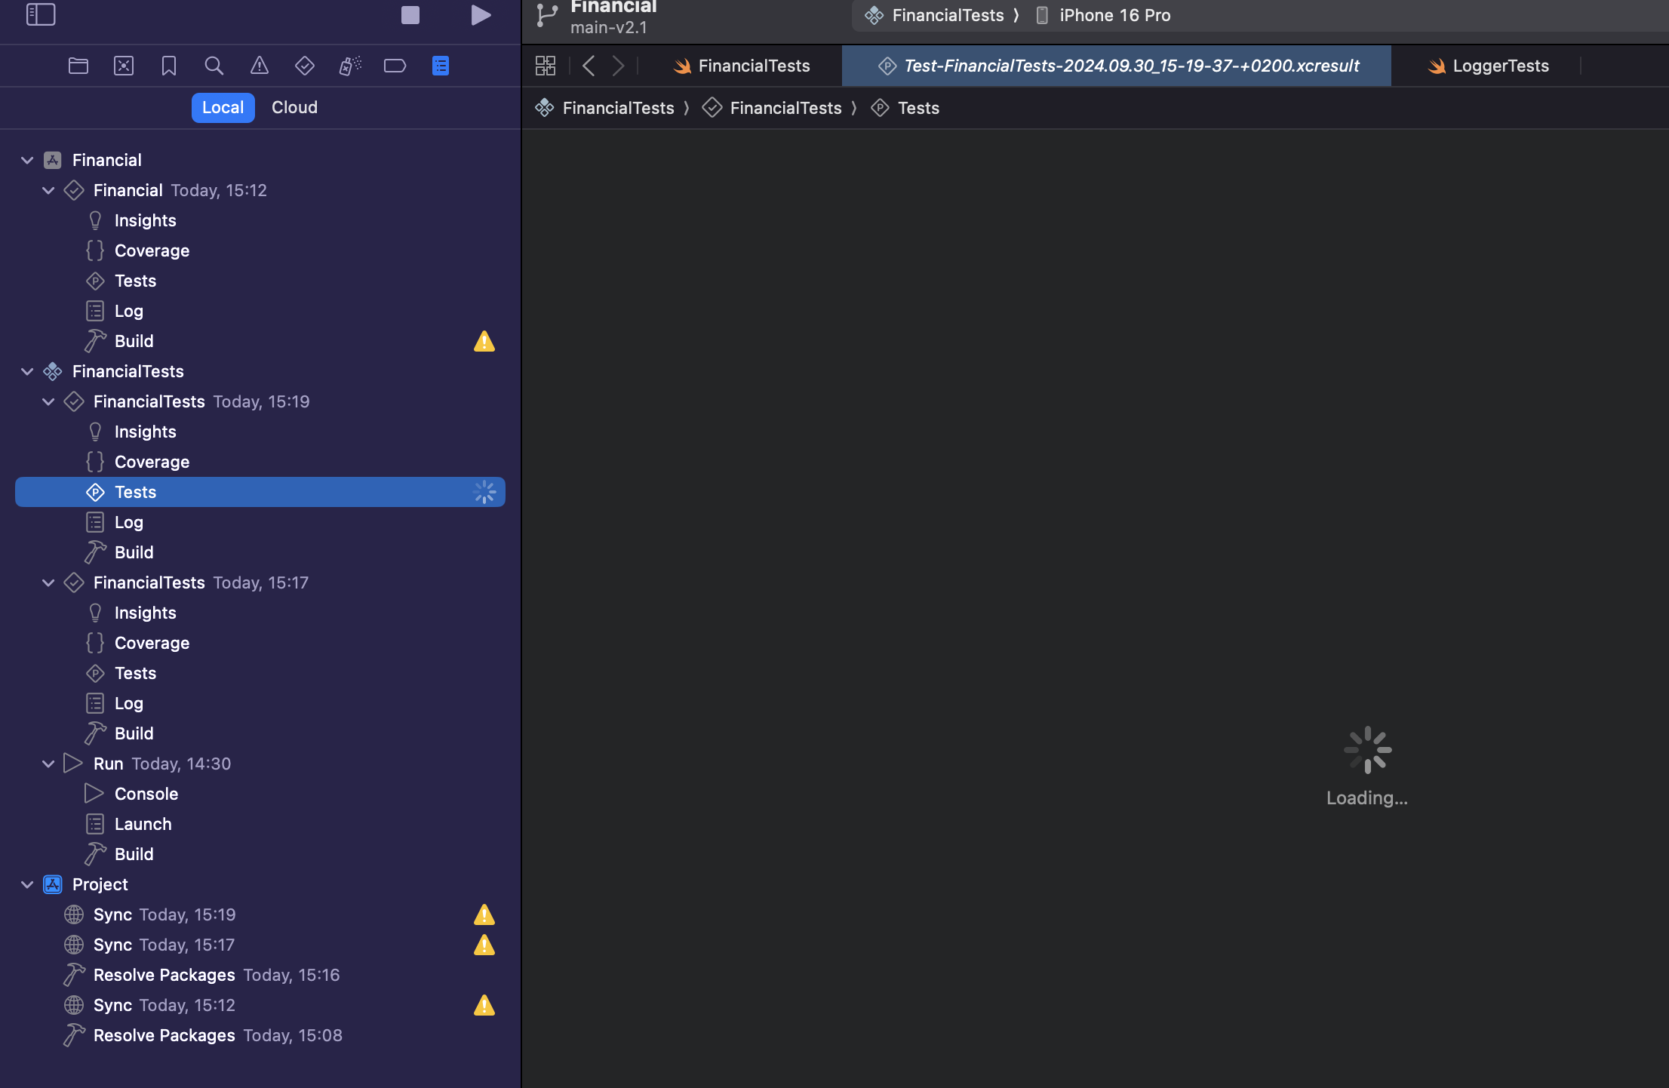The height and width of the screenshot is (1088, 1669).
Task: Open Log under FinancialTests 15:19
Action: point(260,522)
